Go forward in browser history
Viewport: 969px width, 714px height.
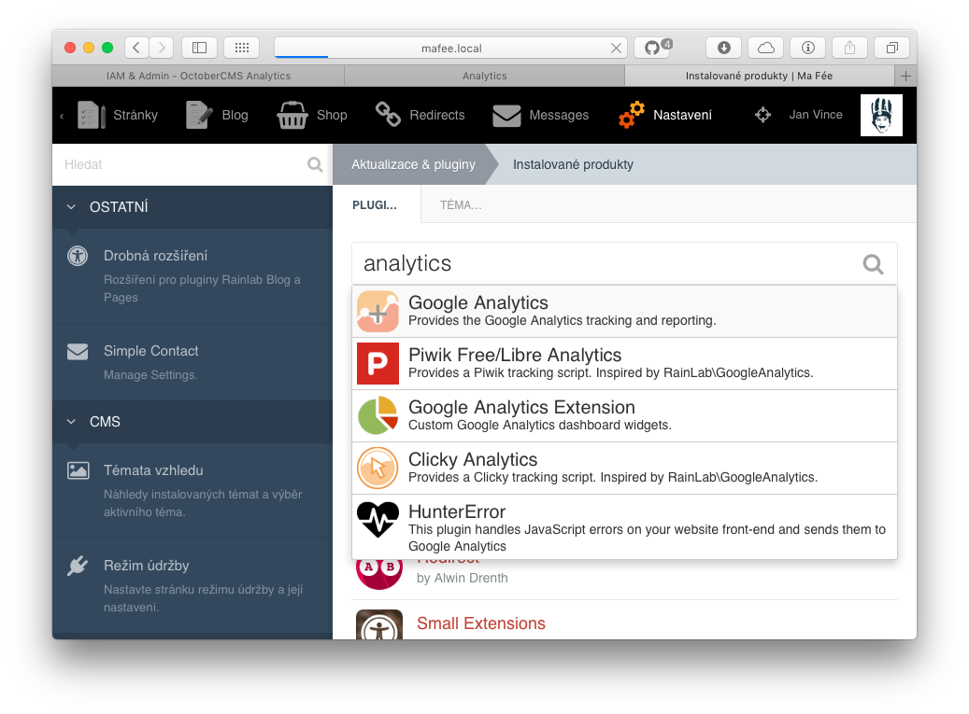162,48
